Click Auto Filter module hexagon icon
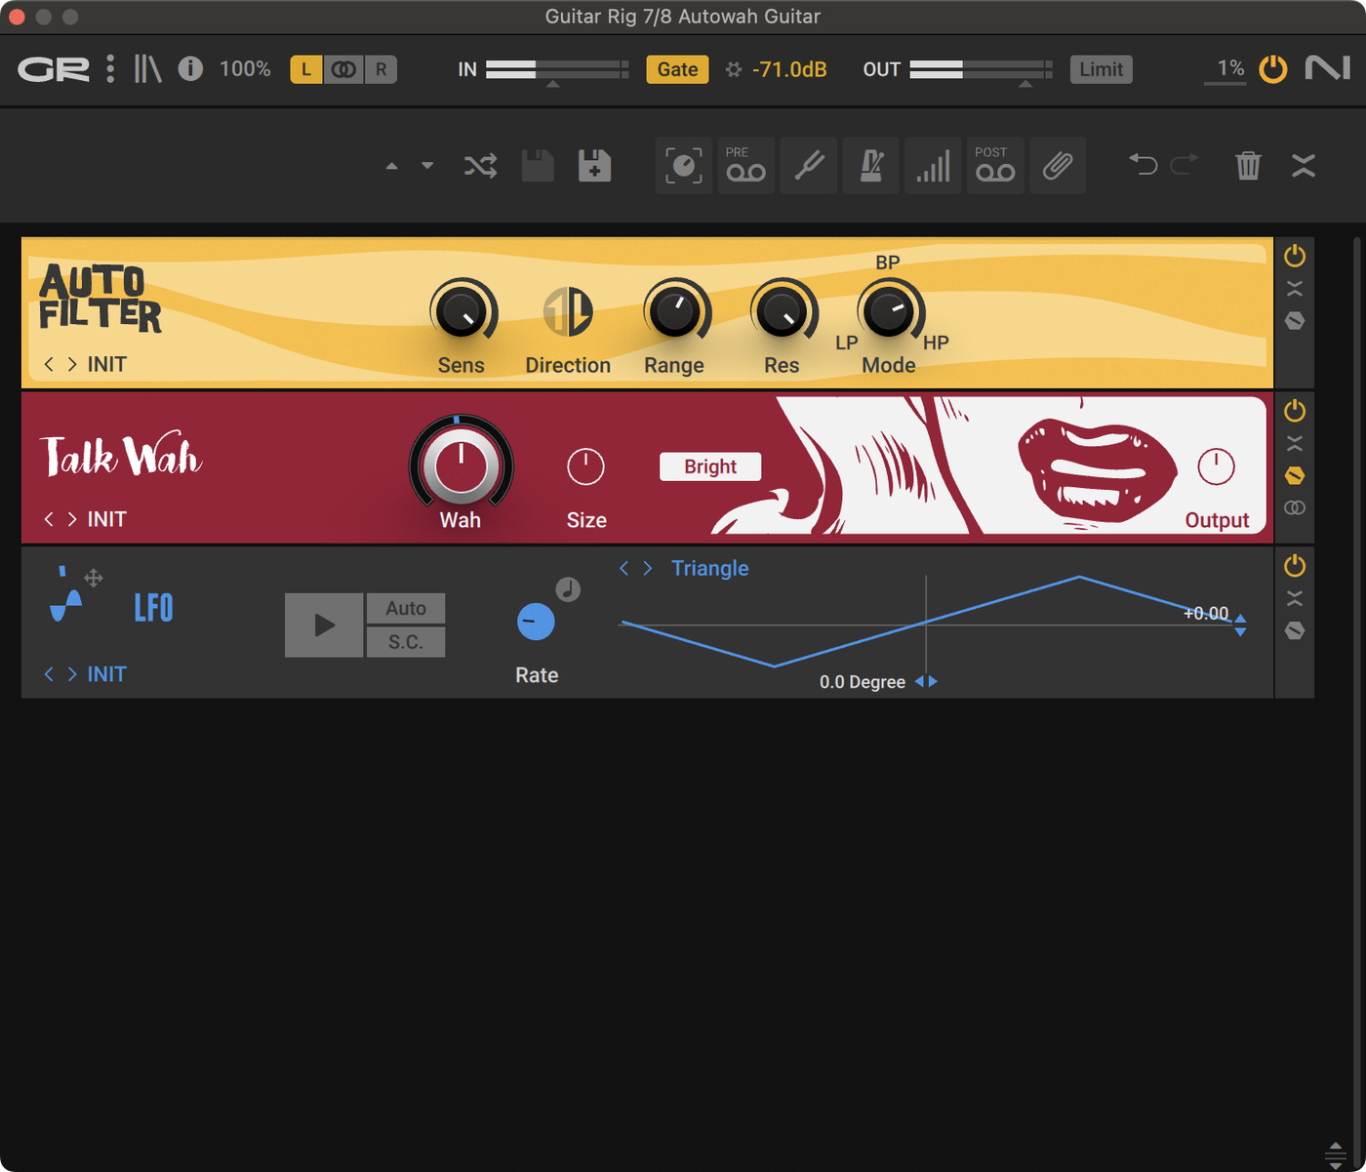Screen dimensions: 1366x1172 tap(1295, 320)
